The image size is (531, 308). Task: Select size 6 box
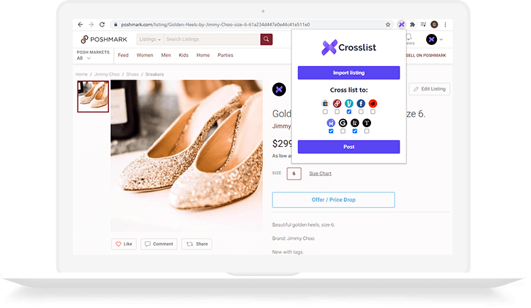[294, 173]
